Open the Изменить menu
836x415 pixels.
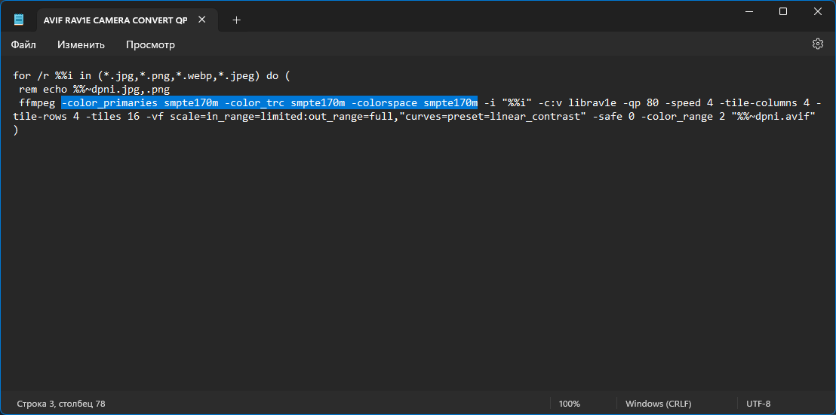(x=81, y=44)
